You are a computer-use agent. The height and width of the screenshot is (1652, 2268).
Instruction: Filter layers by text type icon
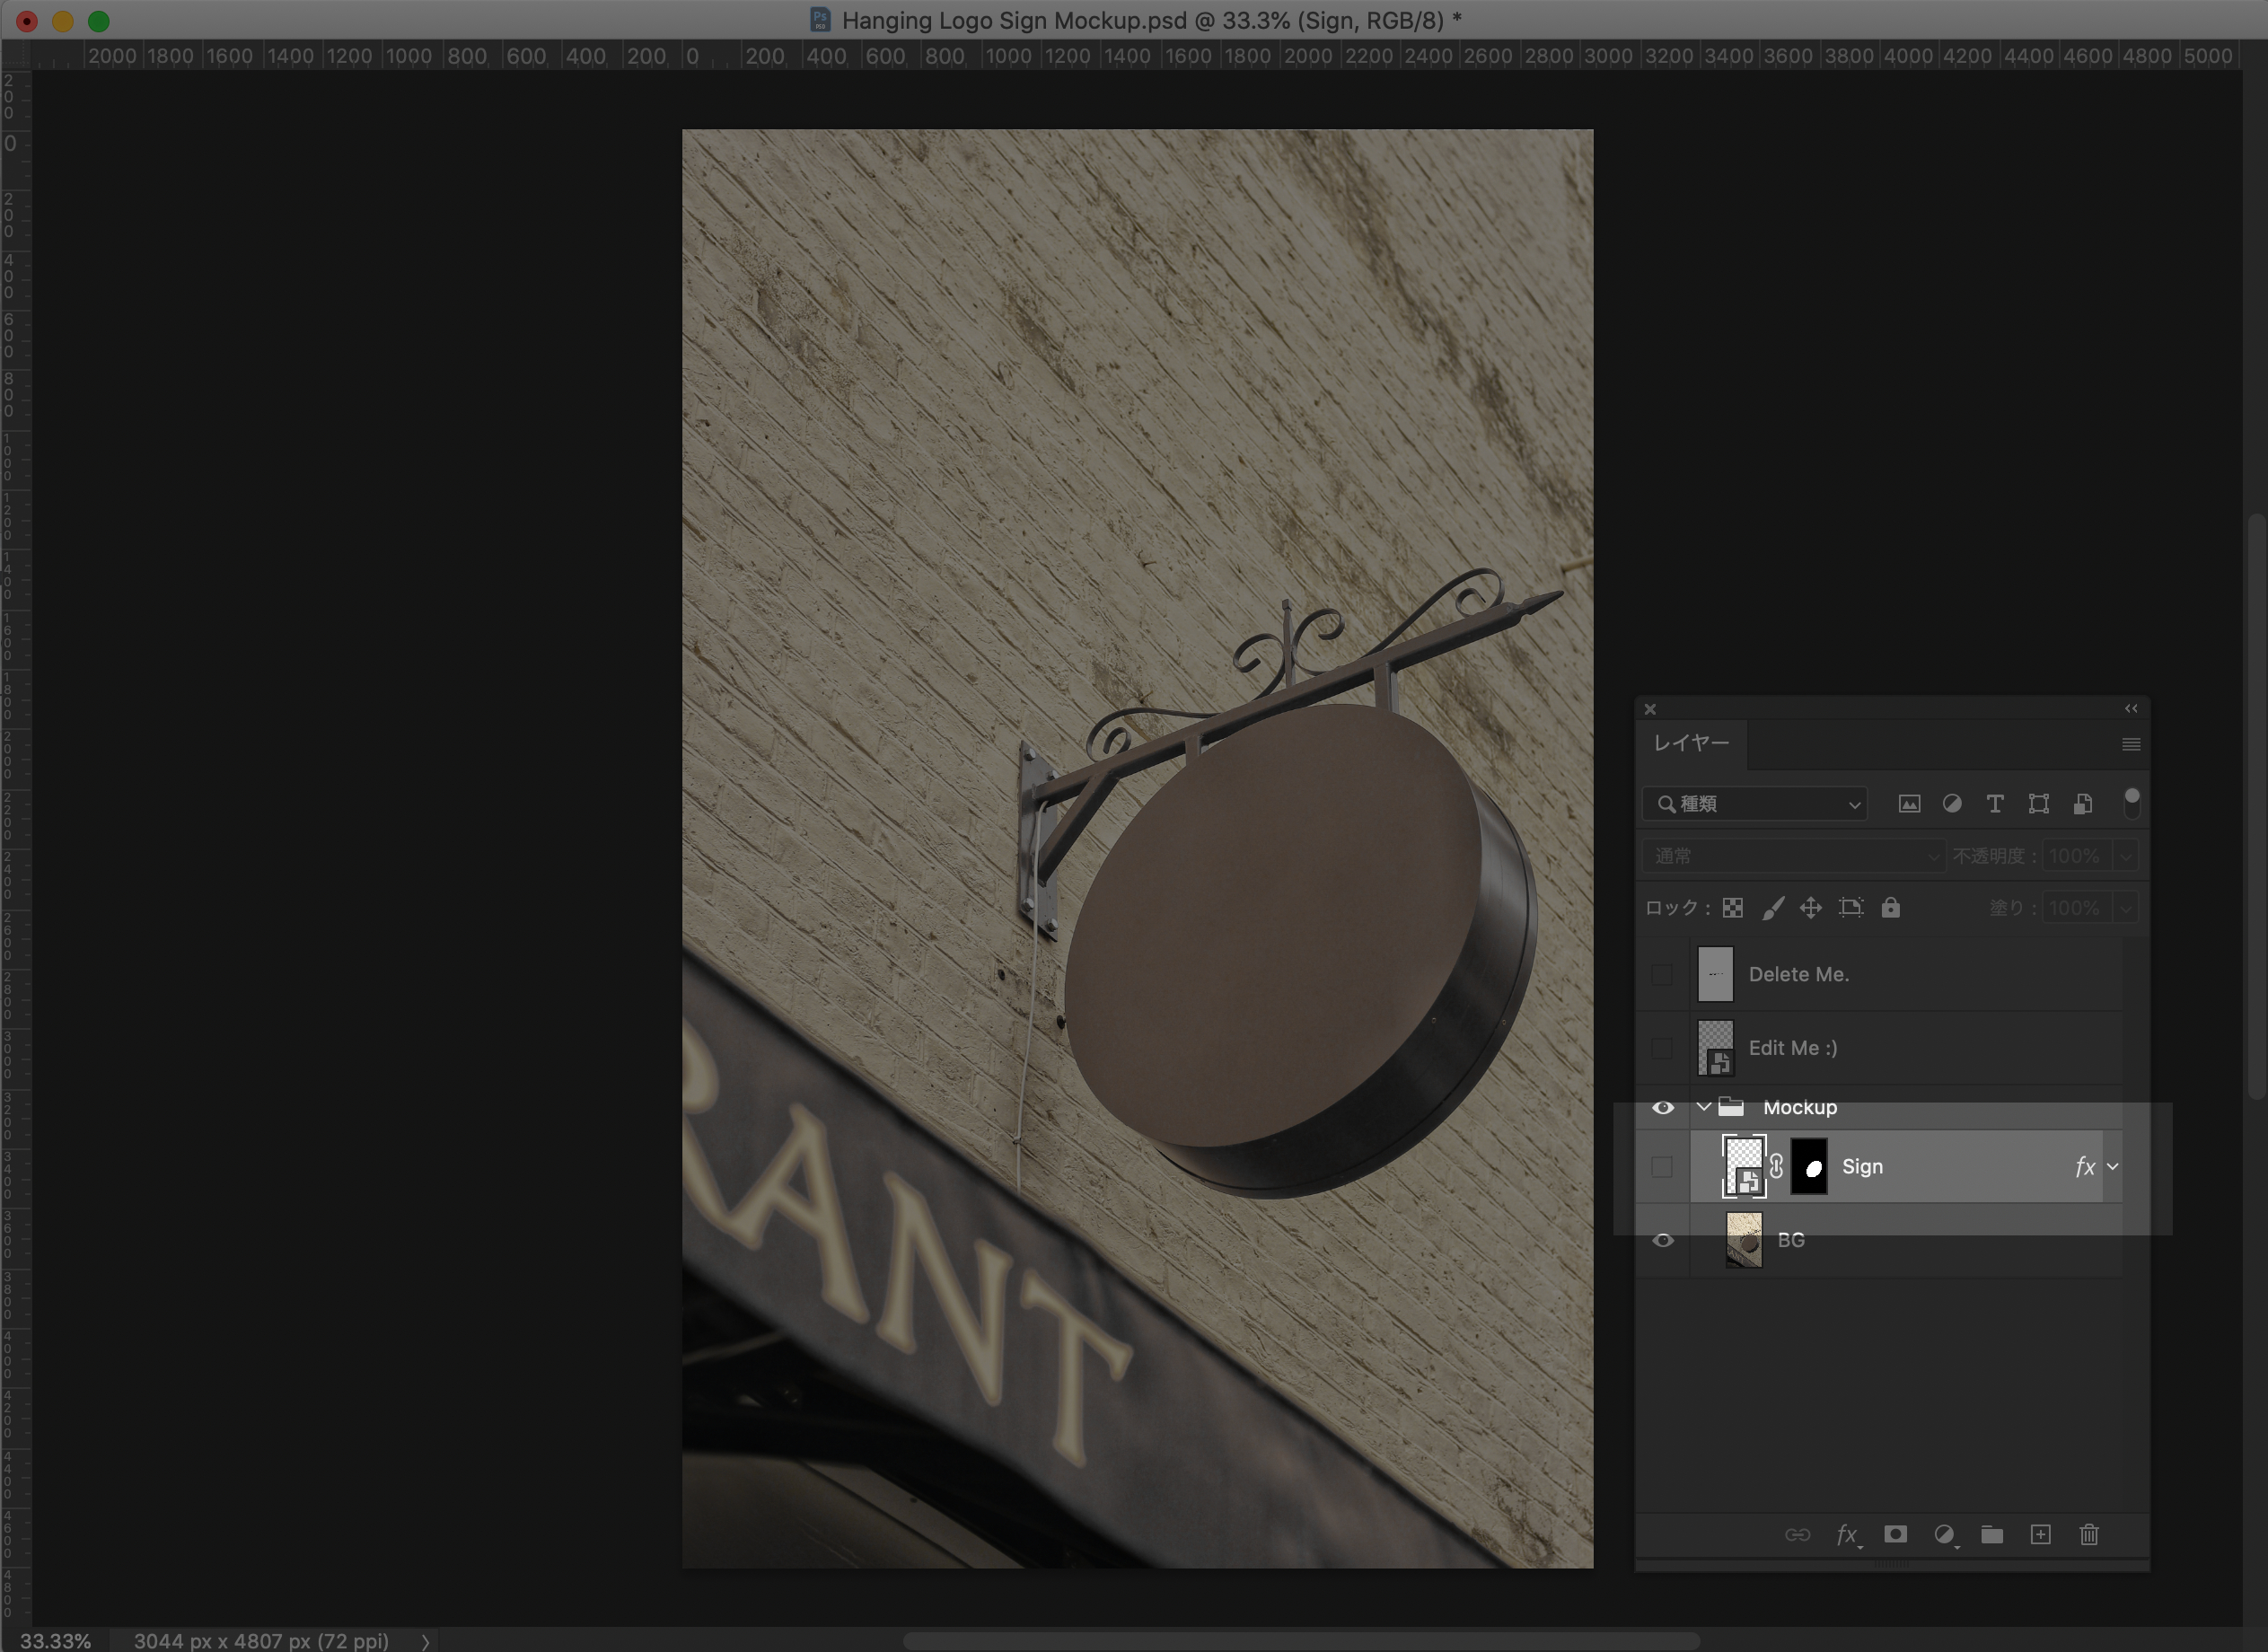(x=1995, y=804)
